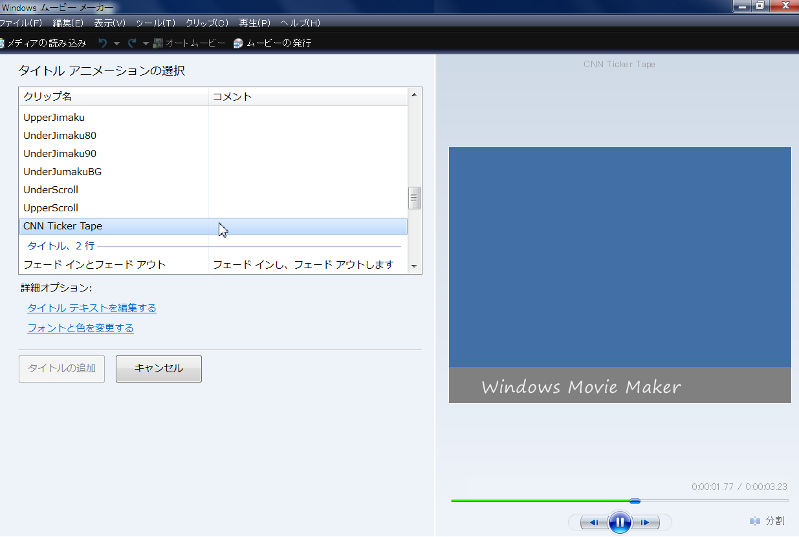Click the Redo arrow icon

pos(132,43)
